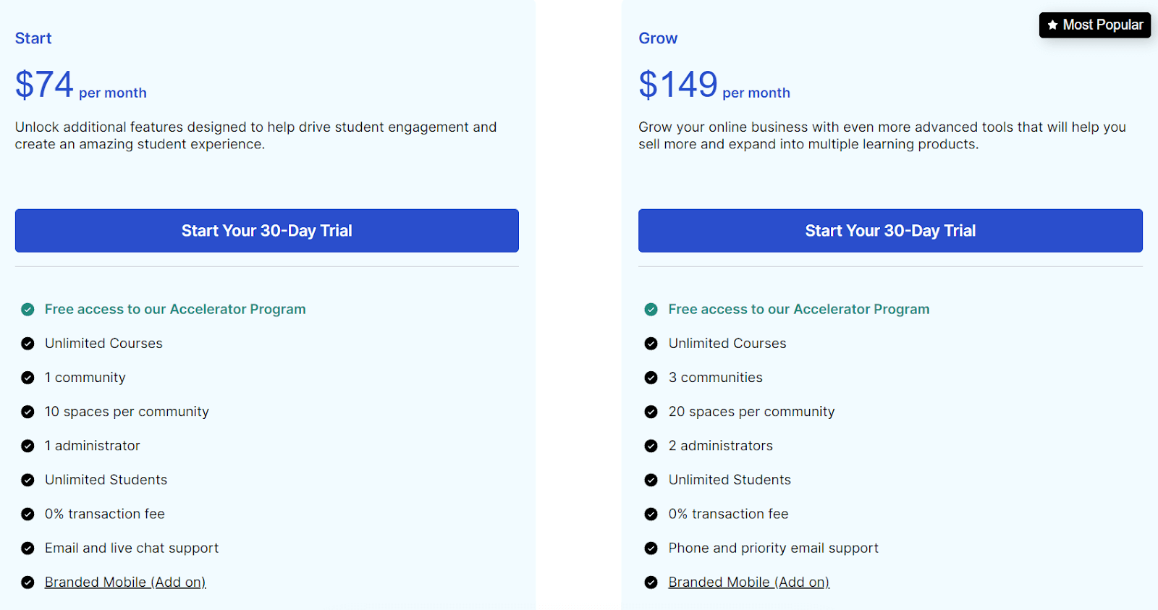Click the checkmark beside 2 administrators
1158x610 pixels.
coord(651,446)
